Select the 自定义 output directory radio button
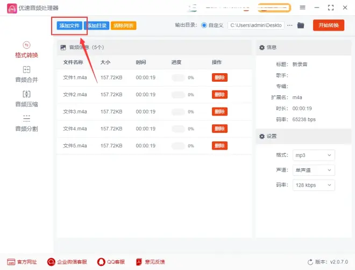The image size is (355, 270). [204, 25]
